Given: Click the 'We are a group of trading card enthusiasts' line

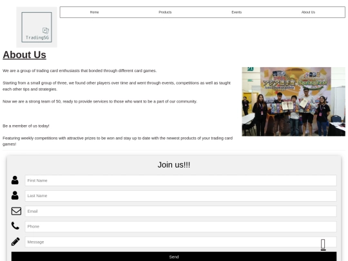Looking at the screenshot, I should 80,71.
